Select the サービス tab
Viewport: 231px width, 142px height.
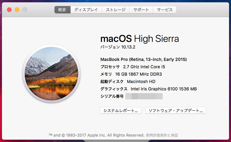165,10
